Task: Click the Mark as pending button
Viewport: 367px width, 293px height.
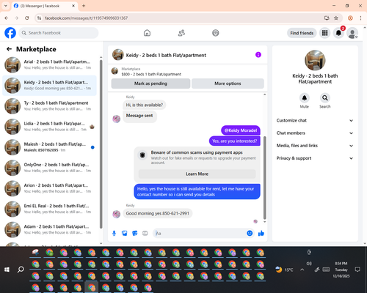Action: click(150, 84)
